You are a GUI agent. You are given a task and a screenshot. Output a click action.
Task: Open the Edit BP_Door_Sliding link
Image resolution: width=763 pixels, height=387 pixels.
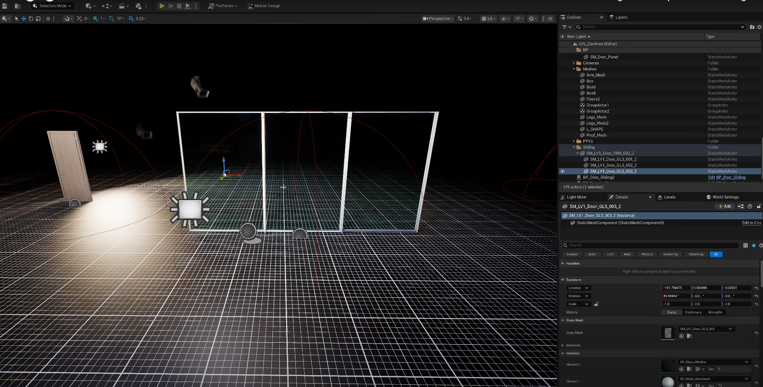(727, 177)
